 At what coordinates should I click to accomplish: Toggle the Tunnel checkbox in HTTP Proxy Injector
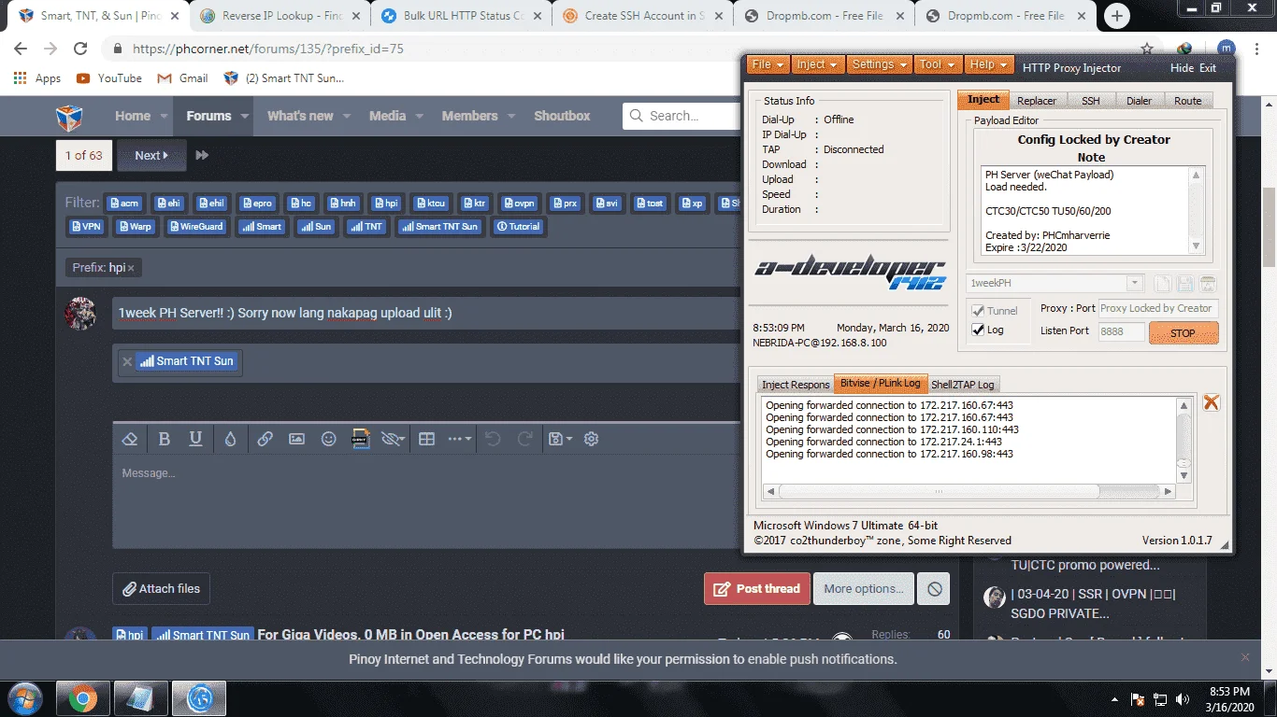click(979, 311)
